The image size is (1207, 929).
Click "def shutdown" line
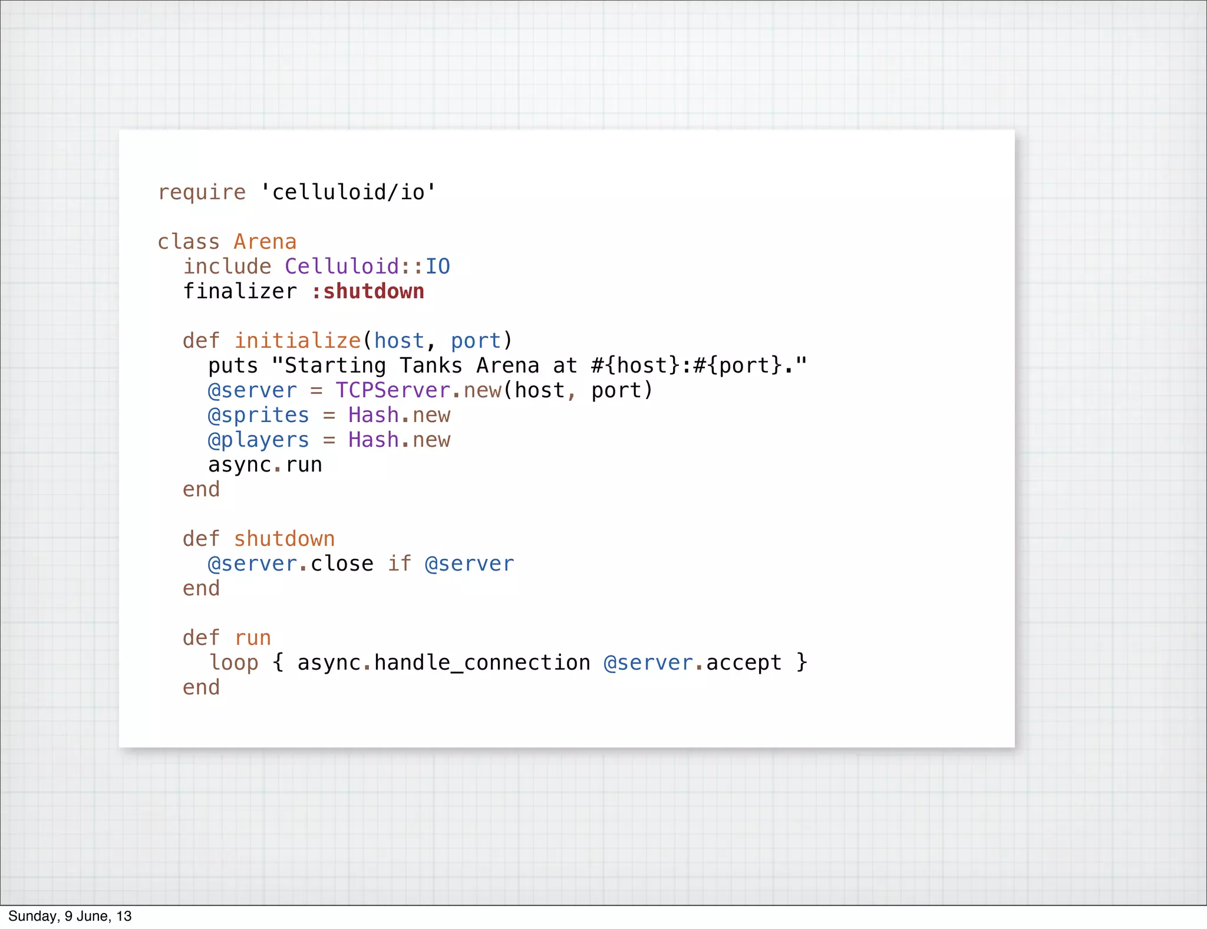[259, 539]
